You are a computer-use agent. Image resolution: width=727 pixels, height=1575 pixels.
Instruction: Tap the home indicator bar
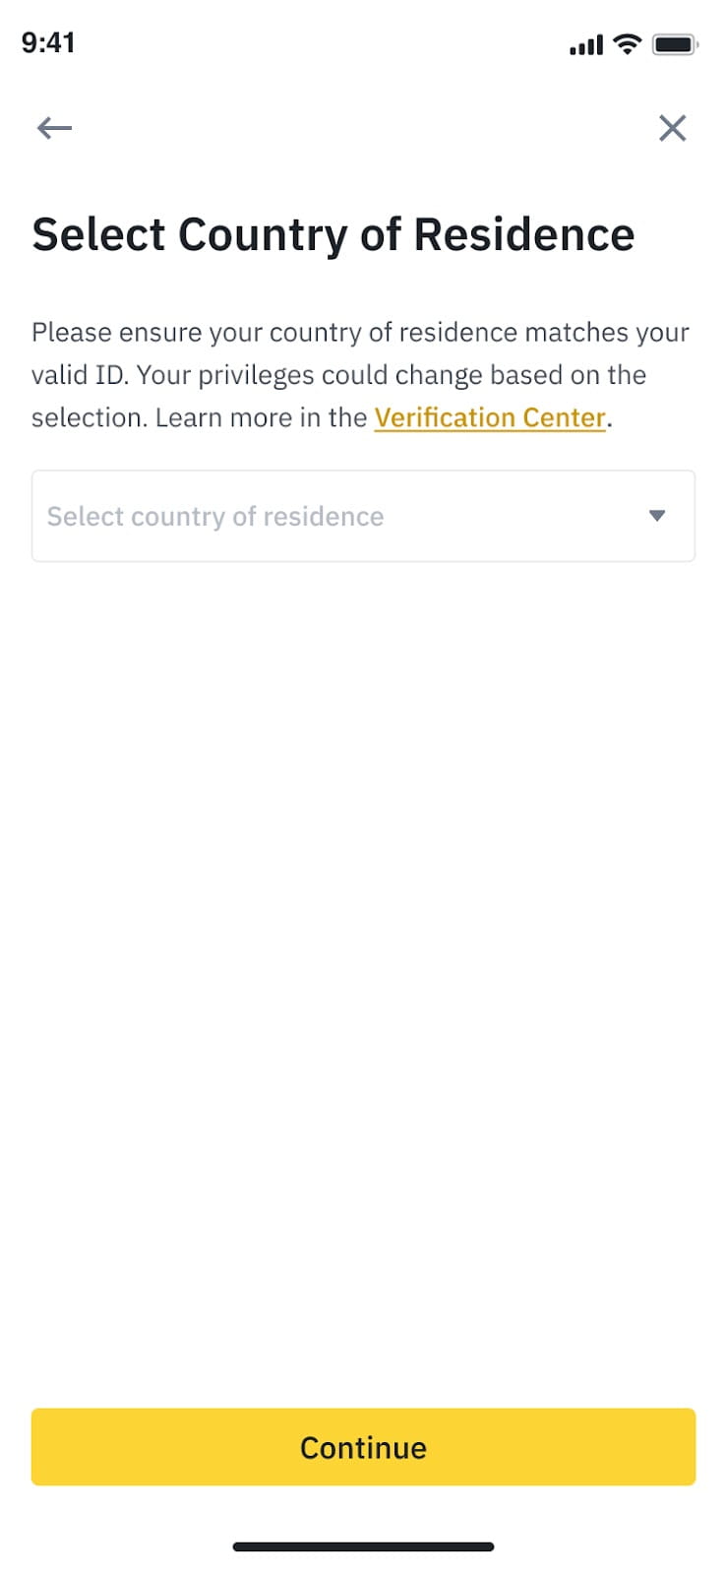pyautogui.click(x=363, y=1546)
